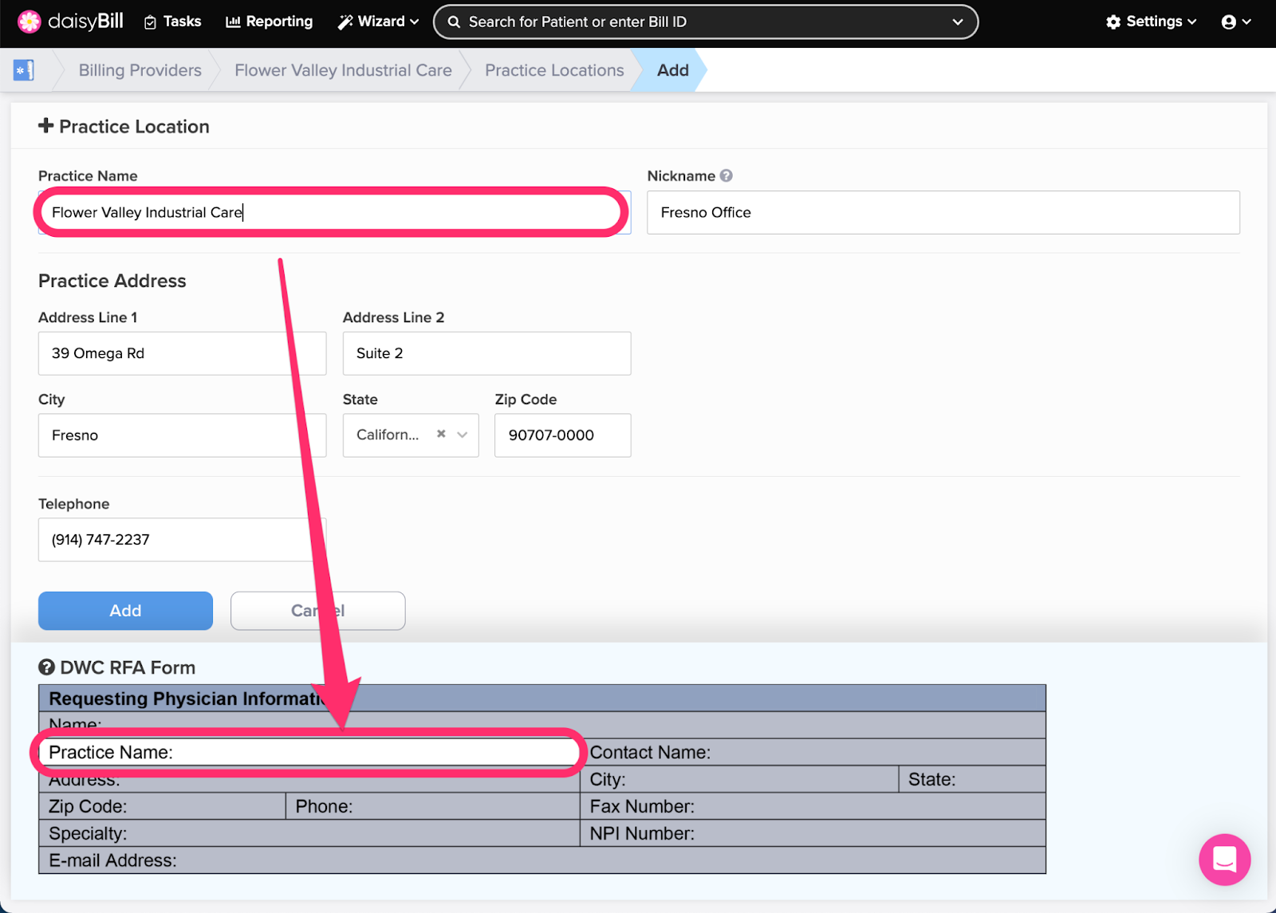Open the billing provider home icon in breadcrumb
This screenshot has height=913, width=1276.
[24, 70]
